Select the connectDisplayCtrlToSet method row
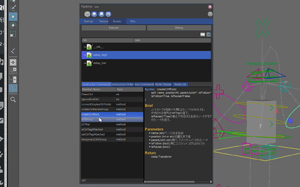This screenshot has height=187, width=300. point(112,104)
